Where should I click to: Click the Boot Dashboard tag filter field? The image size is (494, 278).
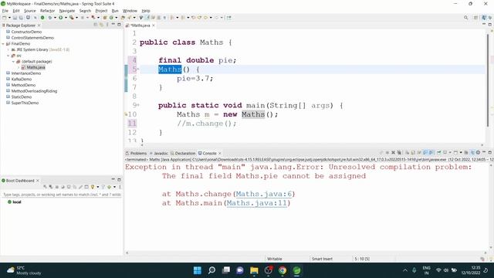pyautogui.click(x=62, y=195)
